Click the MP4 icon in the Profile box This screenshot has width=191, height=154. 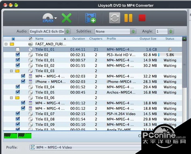33,147
